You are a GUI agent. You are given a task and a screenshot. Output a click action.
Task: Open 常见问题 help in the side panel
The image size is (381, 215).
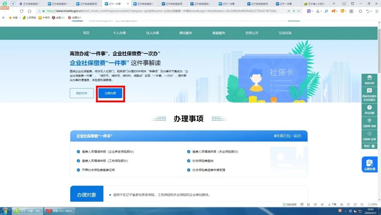point(369,110)
